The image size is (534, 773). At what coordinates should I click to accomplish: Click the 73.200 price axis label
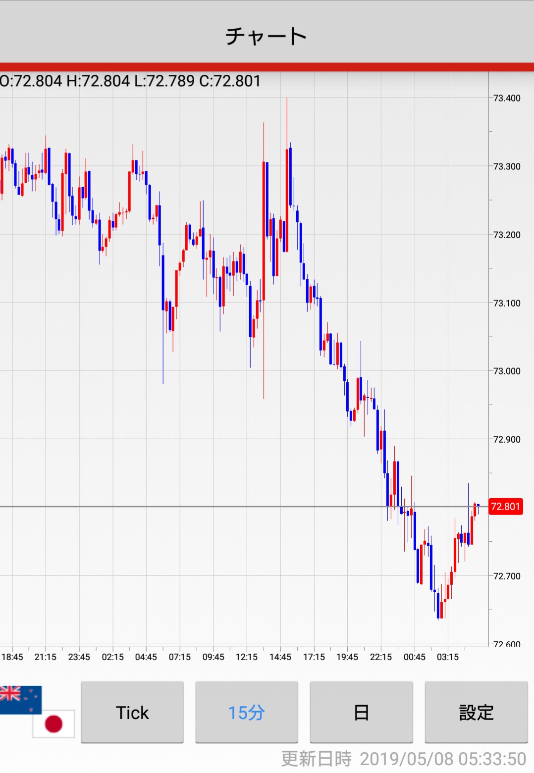(x=507, y=235)
